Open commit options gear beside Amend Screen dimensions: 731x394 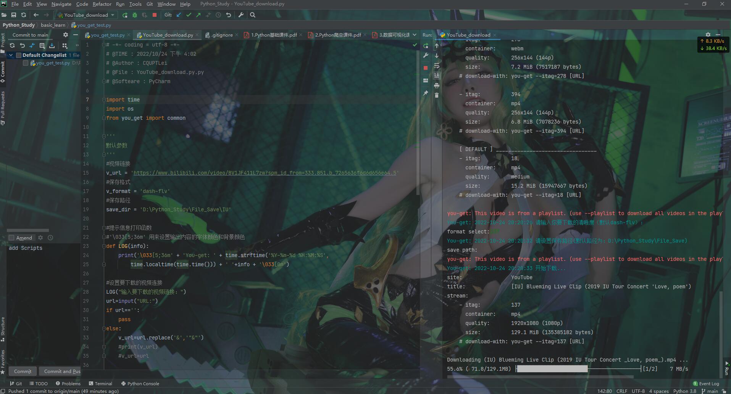point(40,238)
